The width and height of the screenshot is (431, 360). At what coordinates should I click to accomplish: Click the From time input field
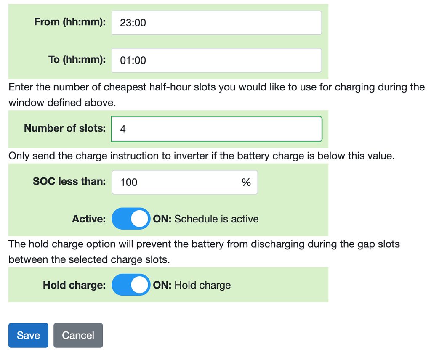click(x=216, y=23)
